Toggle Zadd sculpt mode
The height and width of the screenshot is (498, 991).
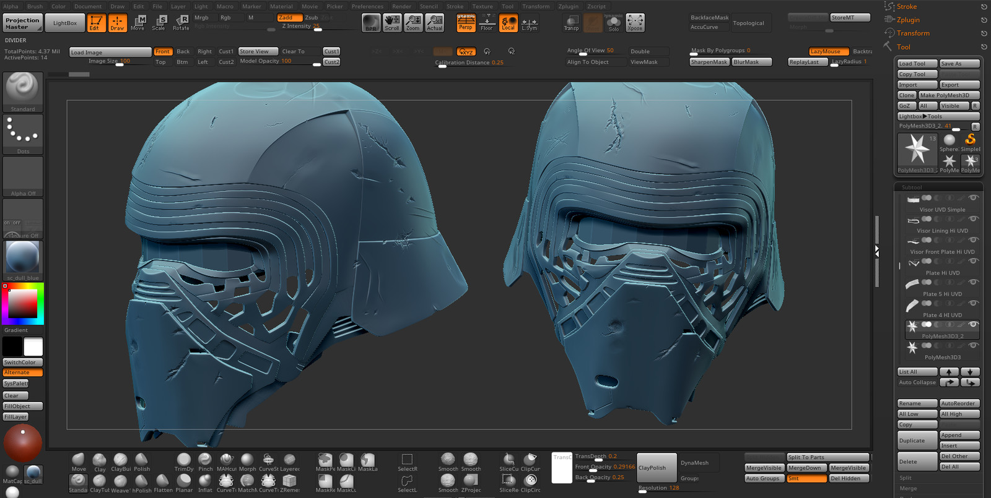[289, 17]
